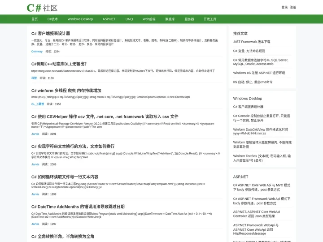Open recommended .NET Framework 版本下载
Image resolution: width=323 pixels, height=242 pixels.
point(252,42)
